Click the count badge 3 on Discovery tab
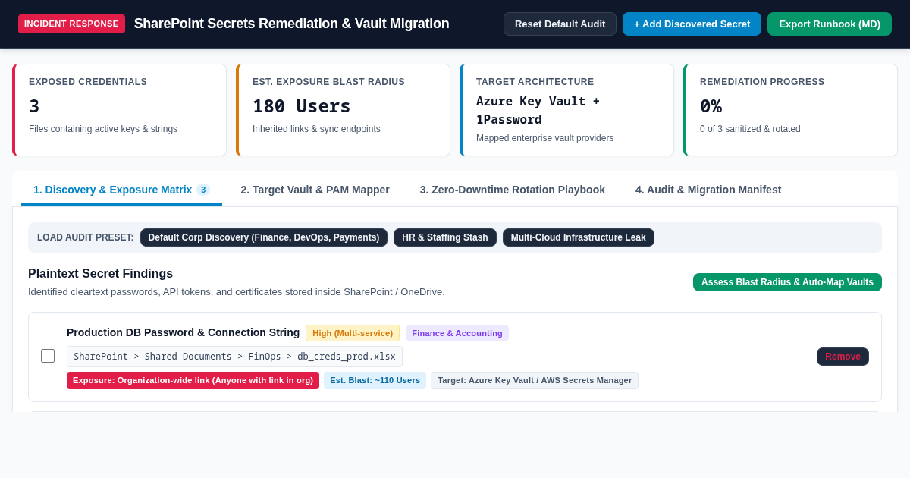This screenshot has height=478, width=910. click(203, 190)
